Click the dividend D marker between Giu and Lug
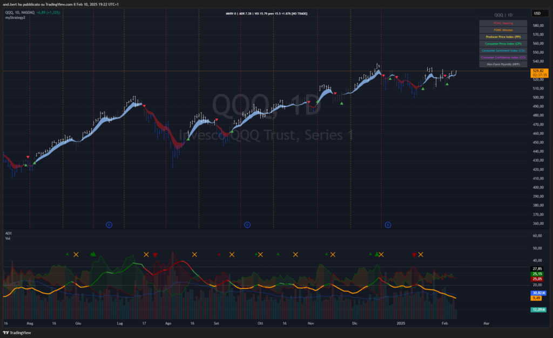Image resolution: width=553 pixels, height=338 pixels. [109, 224]
